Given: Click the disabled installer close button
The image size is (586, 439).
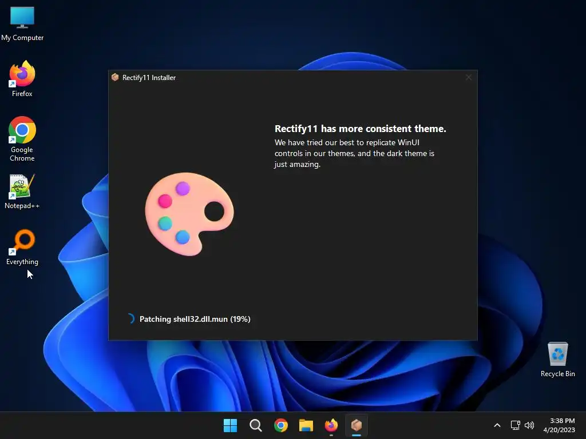Looking at the screenshot, I should (468, 77).
